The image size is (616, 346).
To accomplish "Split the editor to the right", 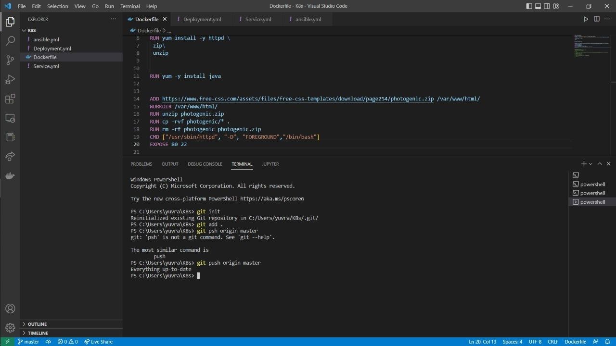I will (x=597, y=19).
